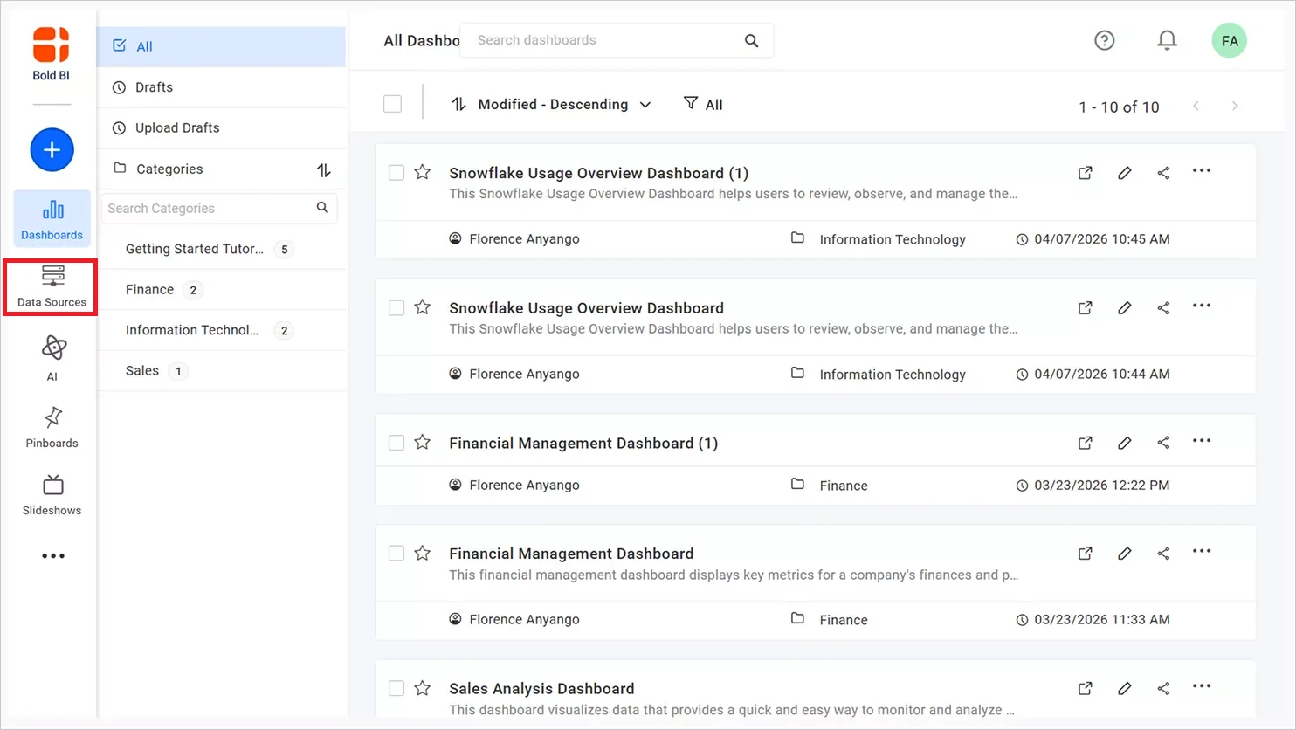Click the Search Categories magnifier icon
The height and width of the screenshot is (730, 1296).
point(322,208)
